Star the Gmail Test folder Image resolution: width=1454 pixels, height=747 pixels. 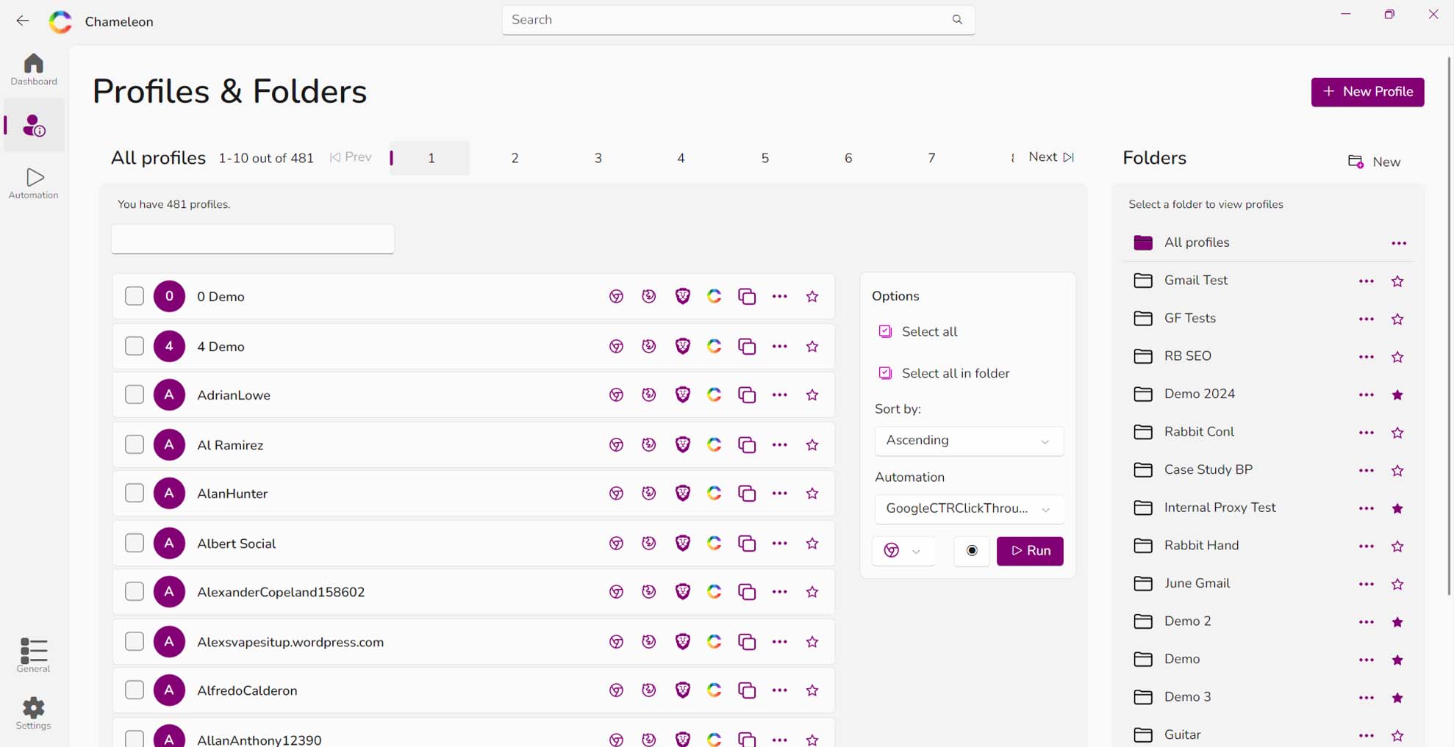pos(1397,281)
